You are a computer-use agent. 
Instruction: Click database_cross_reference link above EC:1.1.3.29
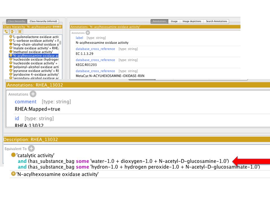pyautogui.click(x=95, y=49)
